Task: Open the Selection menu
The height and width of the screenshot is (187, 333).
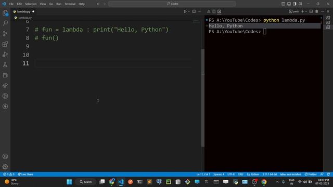Action: (31, 4)
